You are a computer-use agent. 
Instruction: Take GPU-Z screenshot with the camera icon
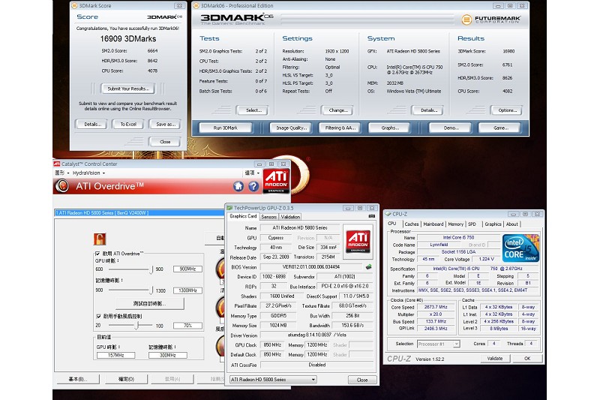[x=371, y=217]
